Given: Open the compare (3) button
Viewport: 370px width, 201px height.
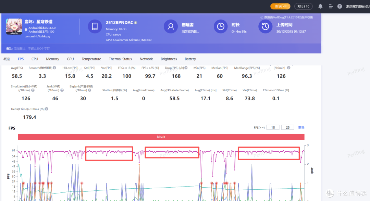Looking at the screenshot, I should tap(303, 7).
